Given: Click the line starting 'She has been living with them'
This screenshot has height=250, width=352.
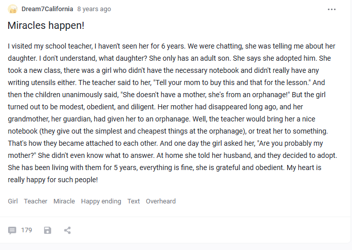Looking at the screenshot, I should [165, 168].
